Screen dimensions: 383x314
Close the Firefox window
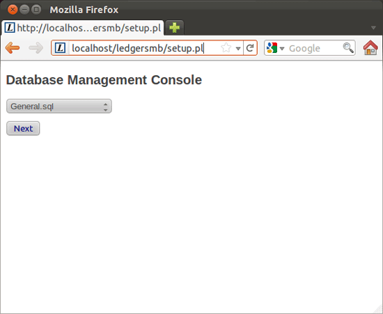(13, 10)
